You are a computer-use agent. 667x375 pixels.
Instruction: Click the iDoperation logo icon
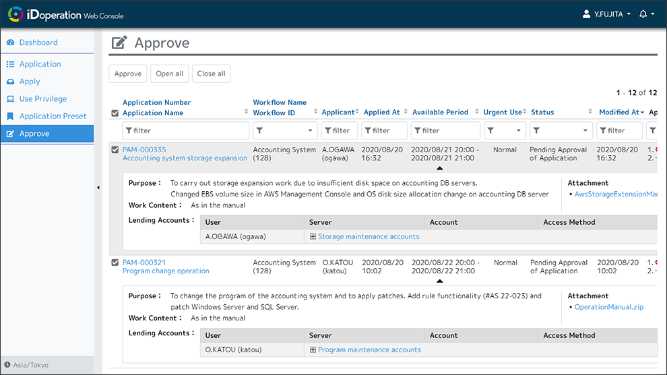[x=15, y=14]
